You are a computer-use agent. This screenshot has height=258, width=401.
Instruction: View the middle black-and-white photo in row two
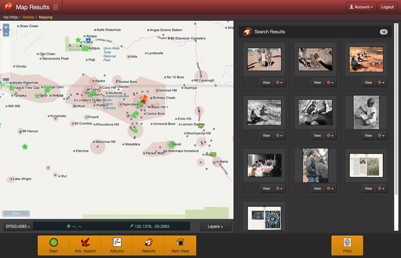click(x=317, y=136)
